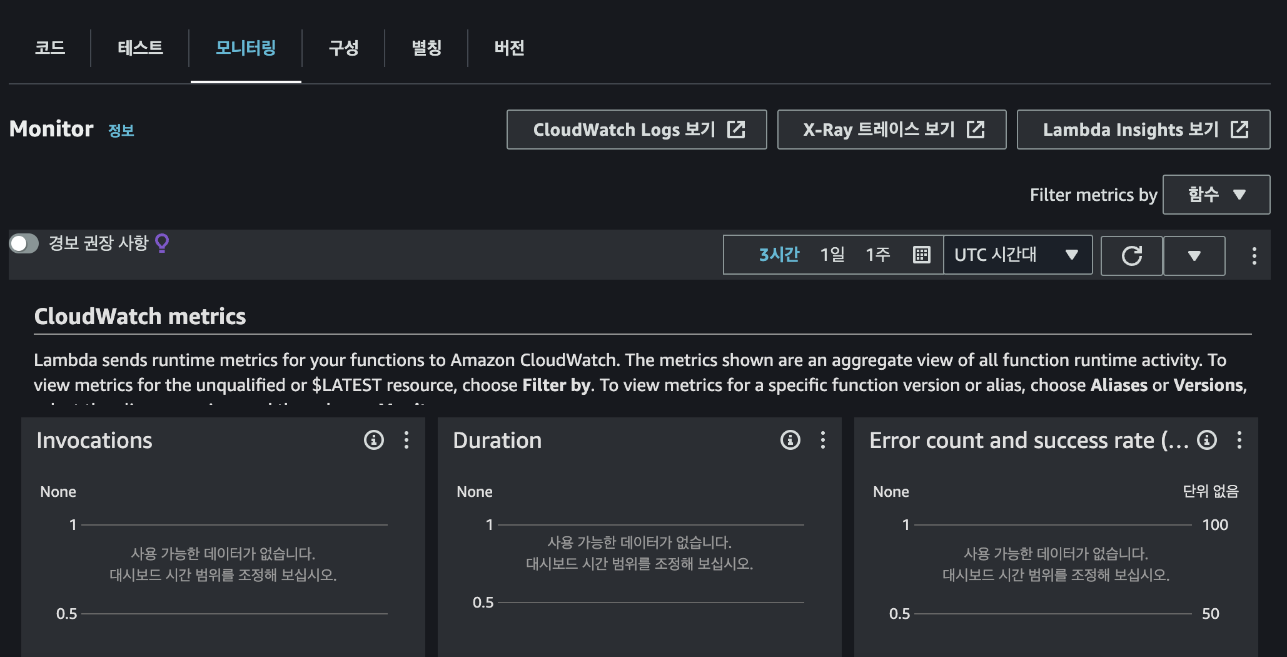
Task: Click the 정보 link next to Monitor
Action: [x=121, y=130]
